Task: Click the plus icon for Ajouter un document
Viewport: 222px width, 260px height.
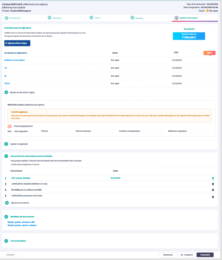Action: click(x=7, y=203)
